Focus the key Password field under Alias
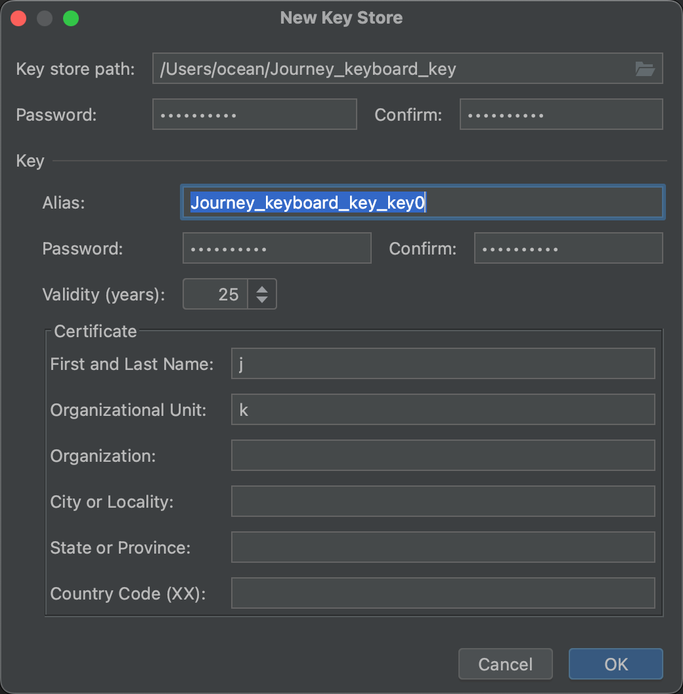 coord(276,249)
